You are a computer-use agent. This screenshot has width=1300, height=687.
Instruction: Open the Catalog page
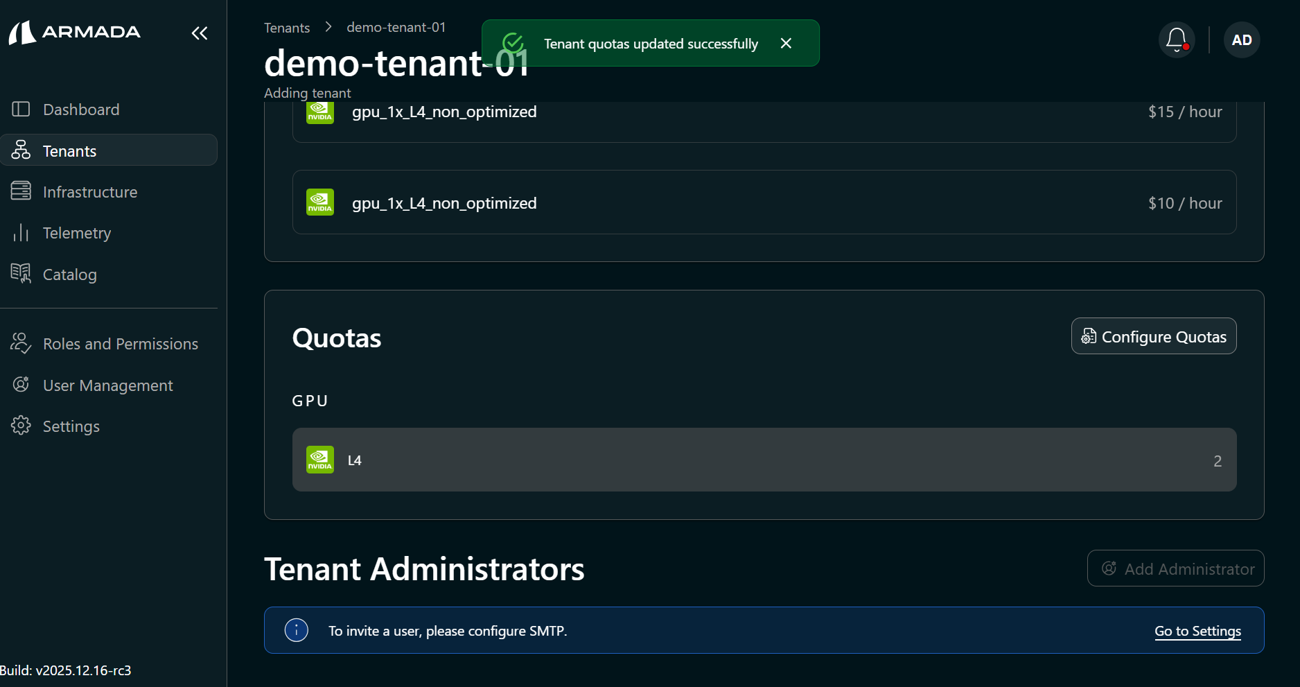click(x=69, y=275)
